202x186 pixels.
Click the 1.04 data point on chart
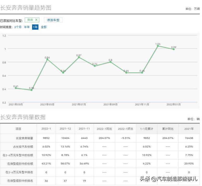pos(158,46)
